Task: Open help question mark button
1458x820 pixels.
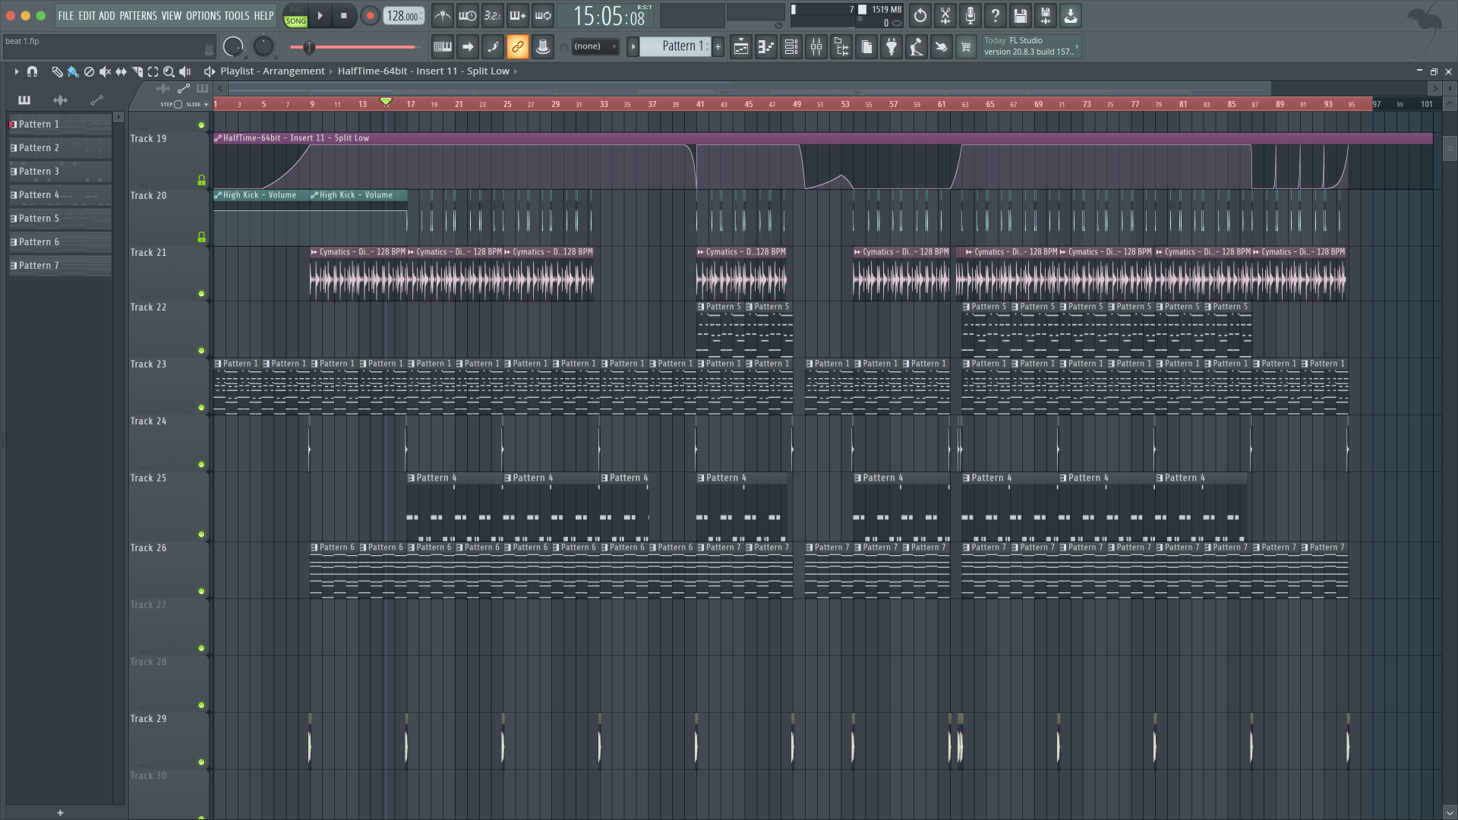Action: click(996, 15)
